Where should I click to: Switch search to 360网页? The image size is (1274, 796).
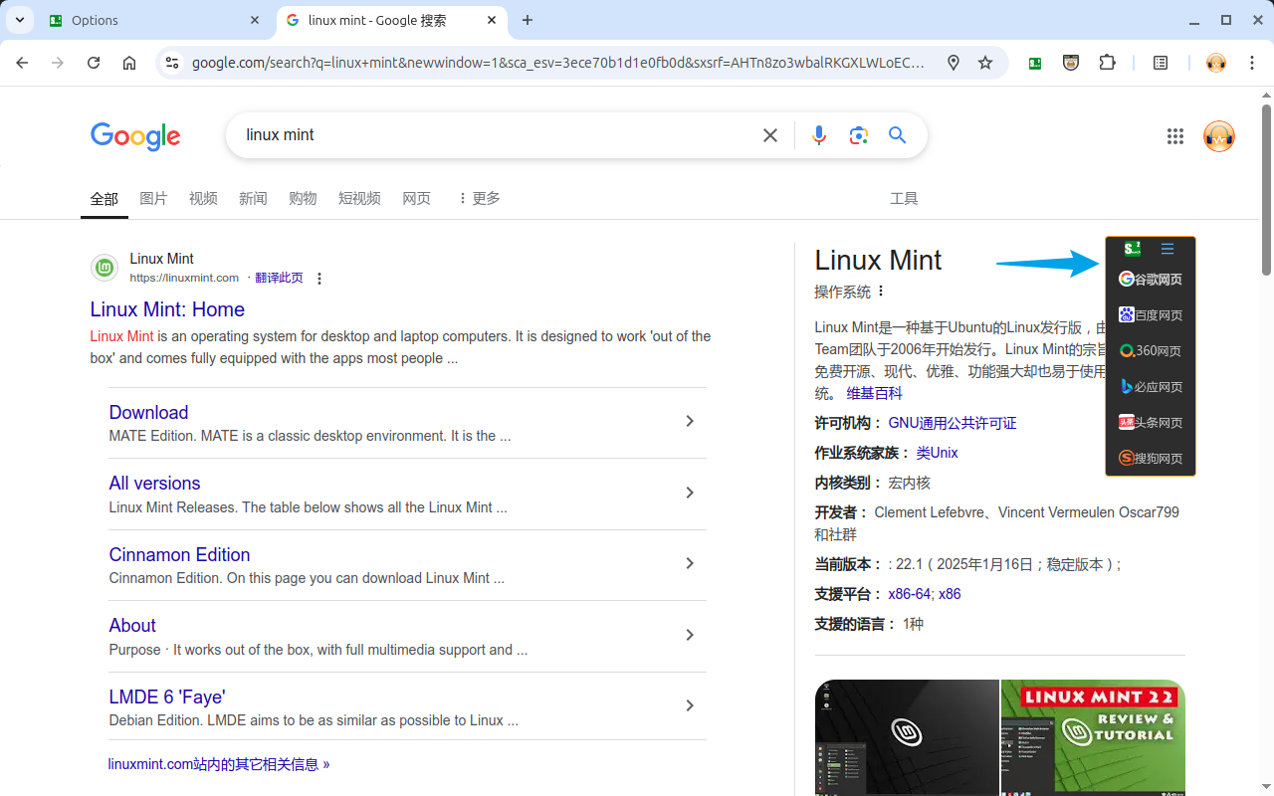pos(1151,350)
